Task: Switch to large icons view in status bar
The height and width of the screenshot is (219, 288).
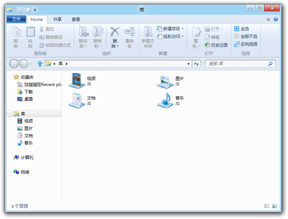Action: pyautogui.click(x=274, y=206)
